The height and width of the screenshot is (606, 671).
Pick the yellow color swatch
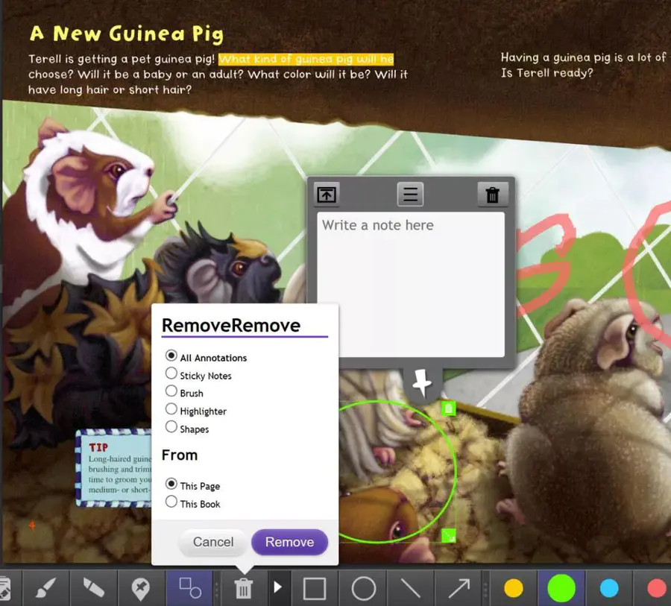point(514,589)
